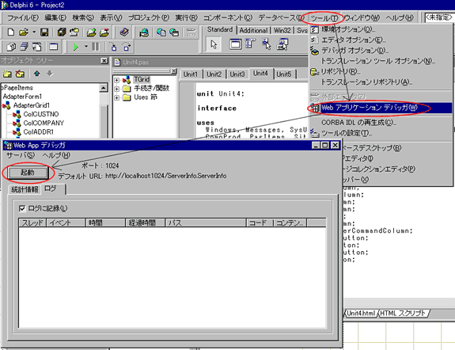The height and width of the screenshot is (350, 455).
Task: Switch to the Additional palette tab
Action: coord(253,31)
